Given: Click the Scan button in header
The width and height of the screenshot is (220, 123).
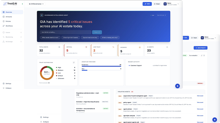Looking at the screenshot, I should pyautogui.click(x=157, y=4).
